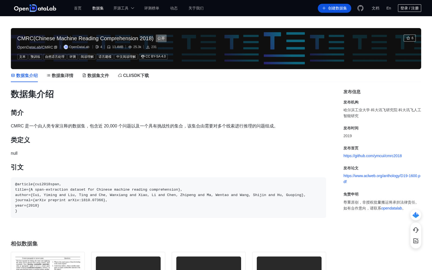Screen dimensions: 432x270
Task: Click the storage size icon 13.4MB
Action: pyautogui.click(x=109, y=47)
